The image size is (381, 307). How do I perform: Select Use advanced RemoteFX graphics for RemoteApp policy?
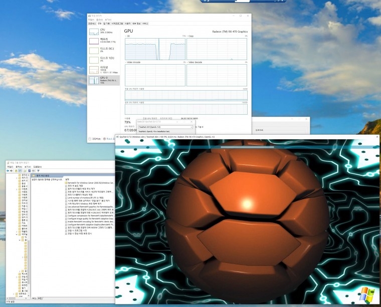tap(89, 207)
